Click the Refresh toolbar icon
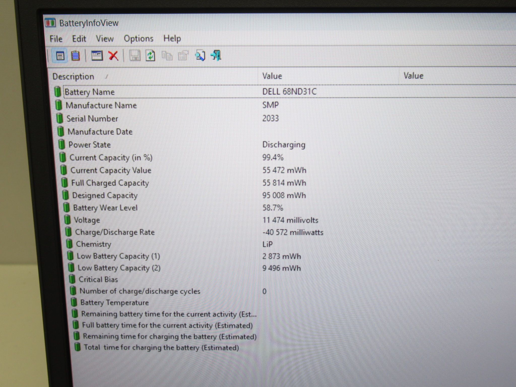The width and height of the screenshot is (516, 387). pyautogui.click(x=150, y=56)
